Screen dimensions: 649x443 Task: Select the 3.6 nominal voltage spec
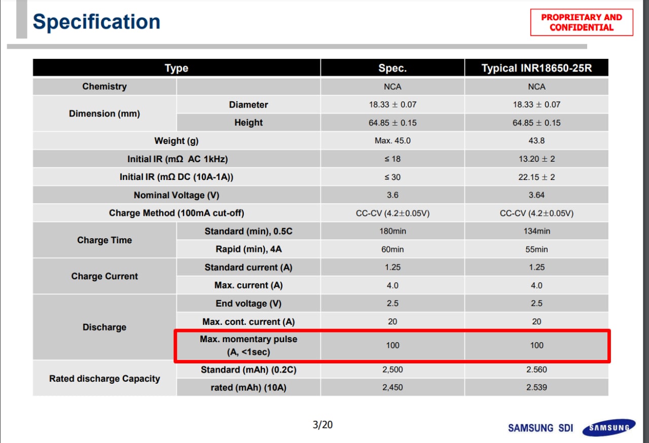point(392,195)
